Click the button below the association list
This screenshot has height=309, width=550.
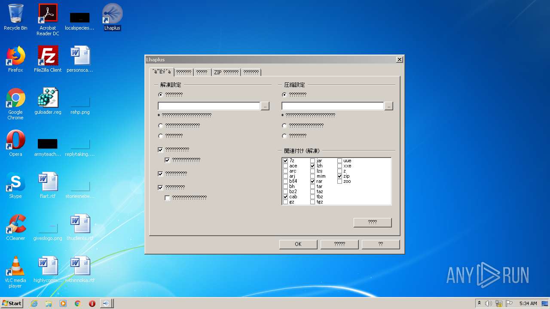click(373, 222)
